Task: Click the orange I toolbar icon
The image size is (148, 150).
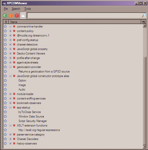Action: [x=11, y=16]
